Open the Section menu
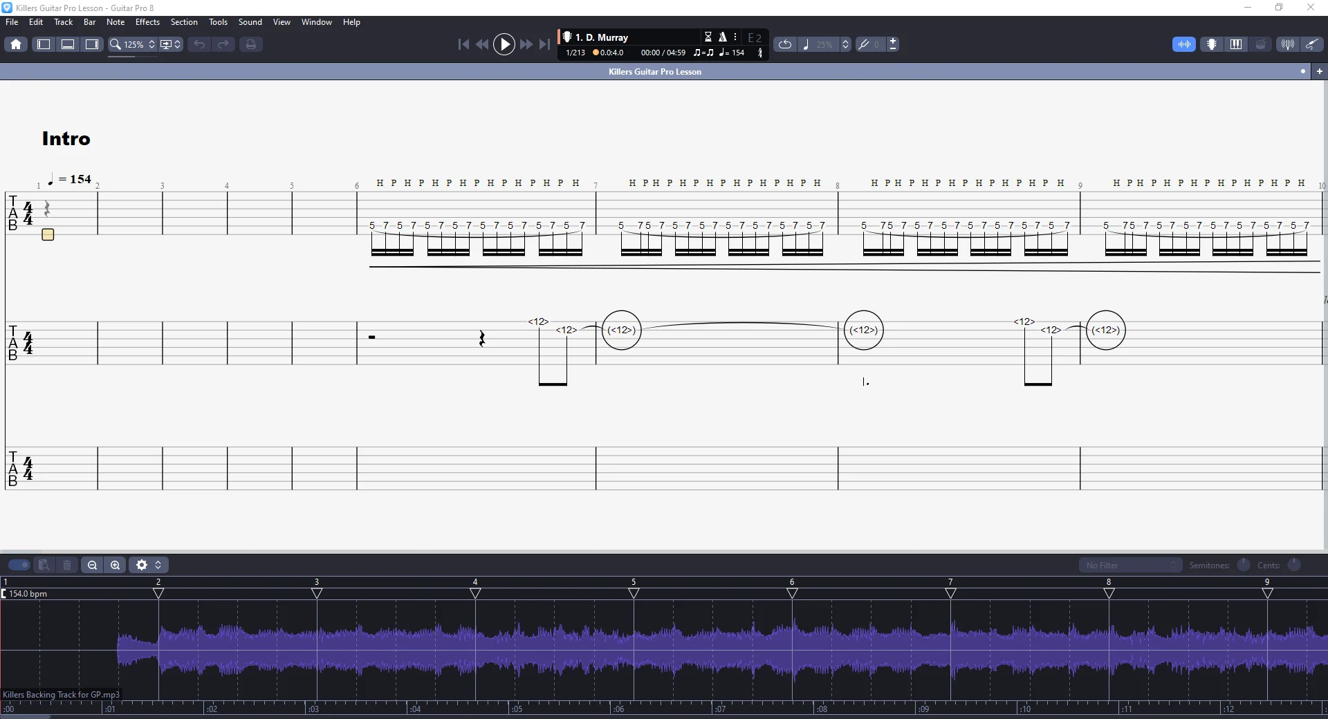1328x719 pixels. 184,22
